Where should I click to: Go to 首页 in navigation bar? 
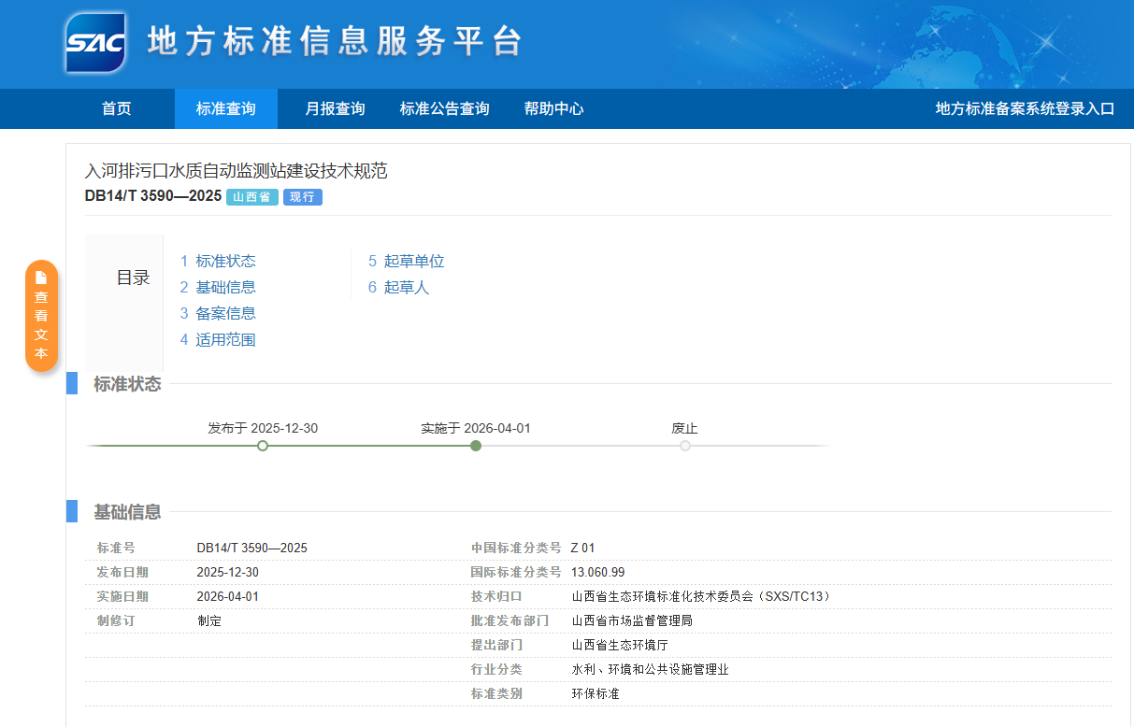(117, 108)
